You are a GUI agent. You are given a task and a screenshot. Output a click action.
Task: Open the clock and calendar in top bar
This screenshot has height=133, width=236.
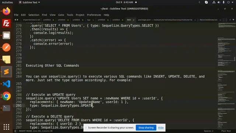124,2
